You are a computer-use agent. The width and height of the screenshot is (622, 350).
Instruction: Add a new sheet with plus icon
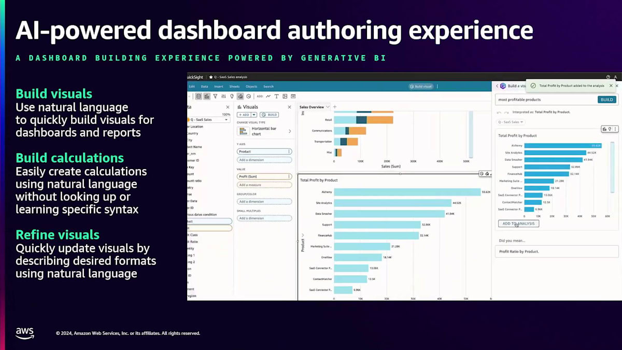[334, 107]
